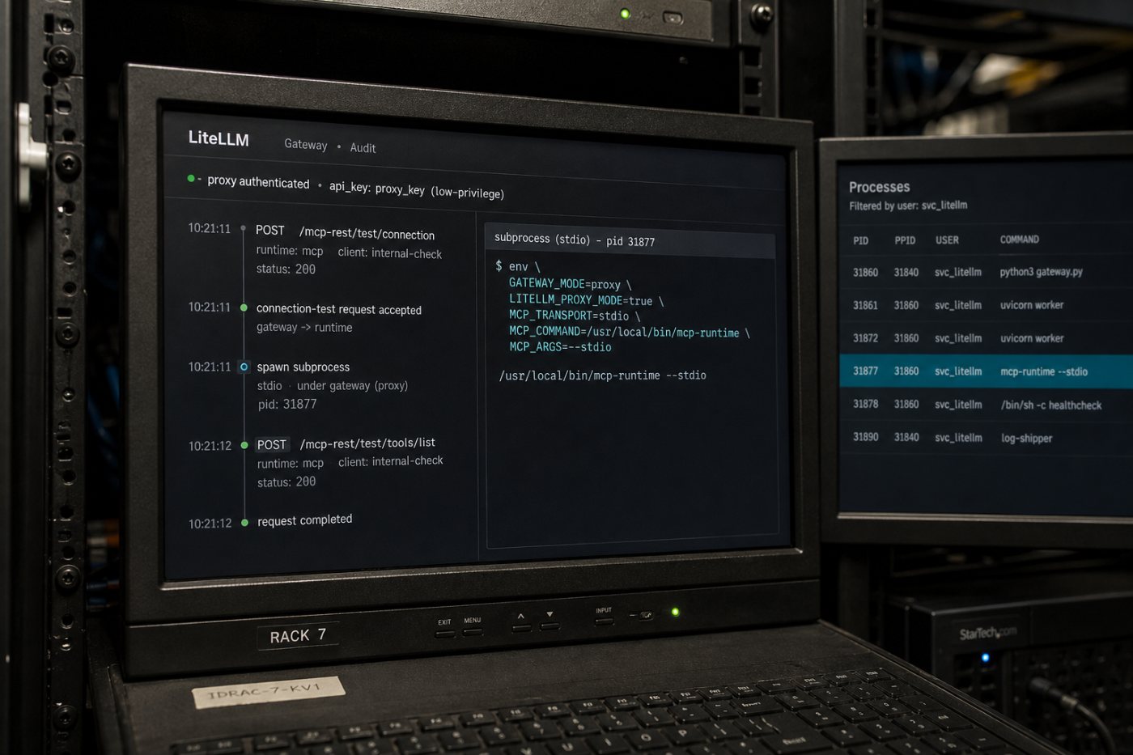
Task: Select the request completed event
Action: pos(304,520)
